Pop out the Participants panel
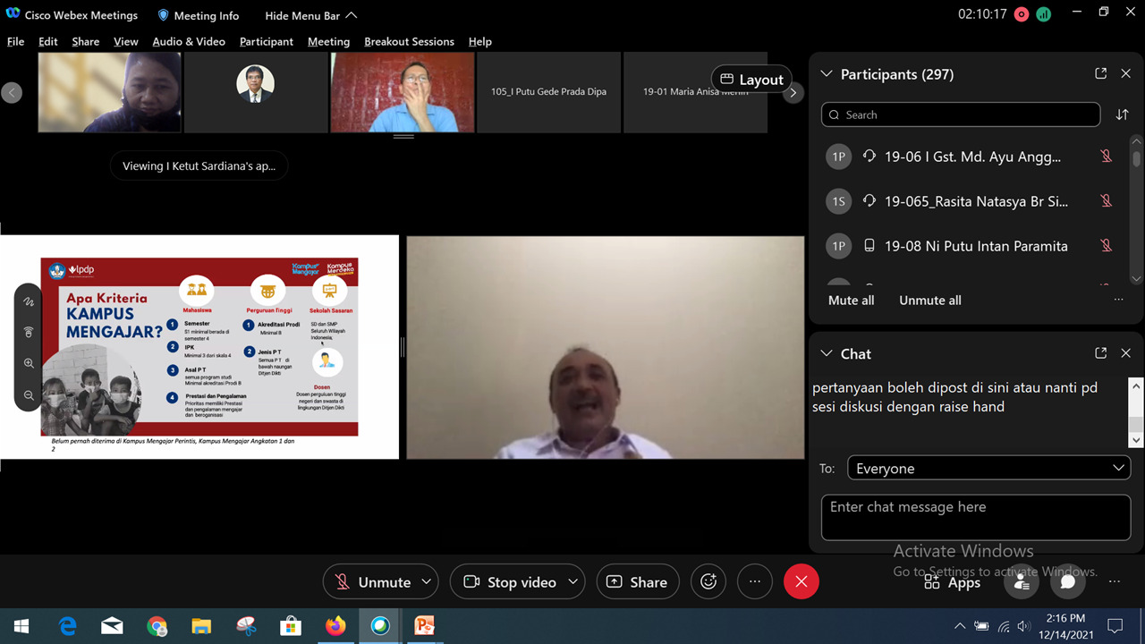Image resolution: width=1145 pixels, height=644 pixels. click(x=1101, y=73)
